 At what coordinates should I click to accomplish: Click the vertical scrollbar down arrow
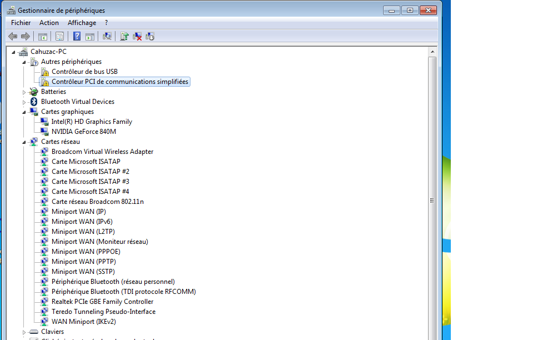click(432, 335)
